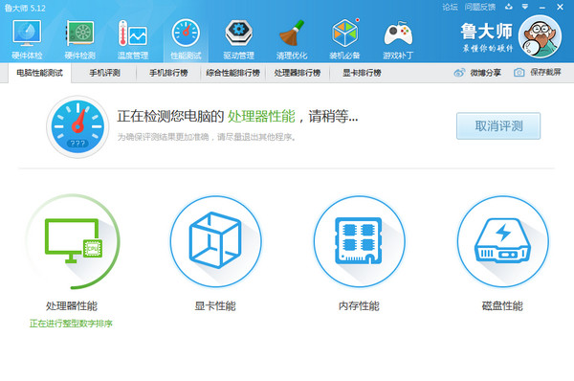Click the 显卡性能 graphics cube icon
The image size is (574, 381).
click(x=215, y=241)
